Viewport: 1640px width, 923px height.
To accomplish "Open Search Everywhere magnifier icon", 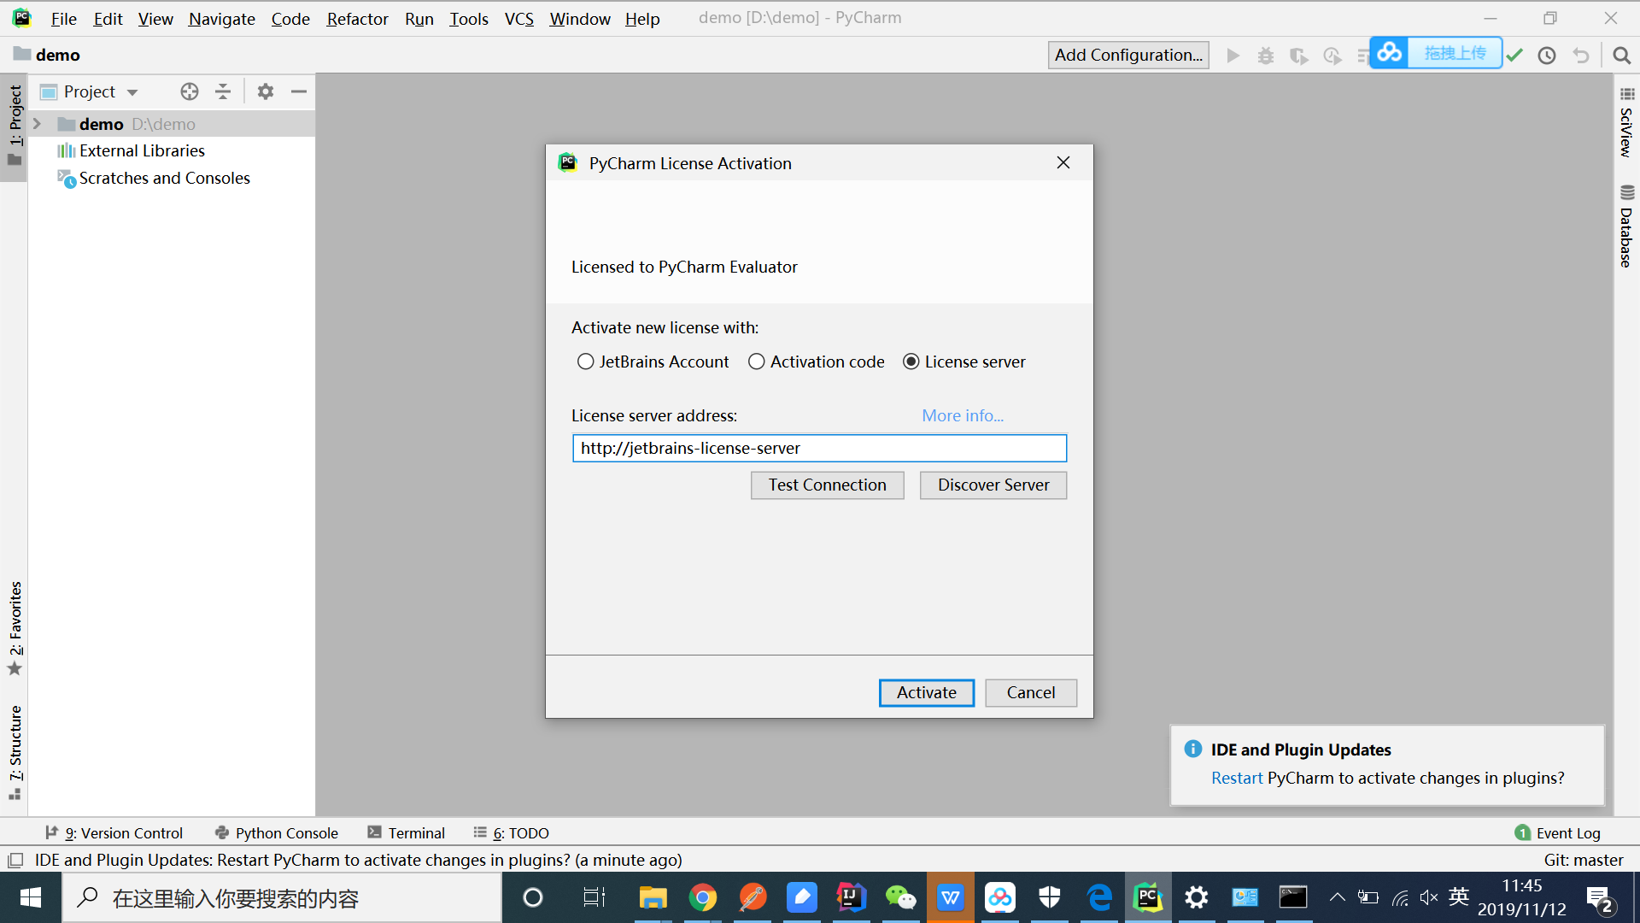I will (1621, 56).
